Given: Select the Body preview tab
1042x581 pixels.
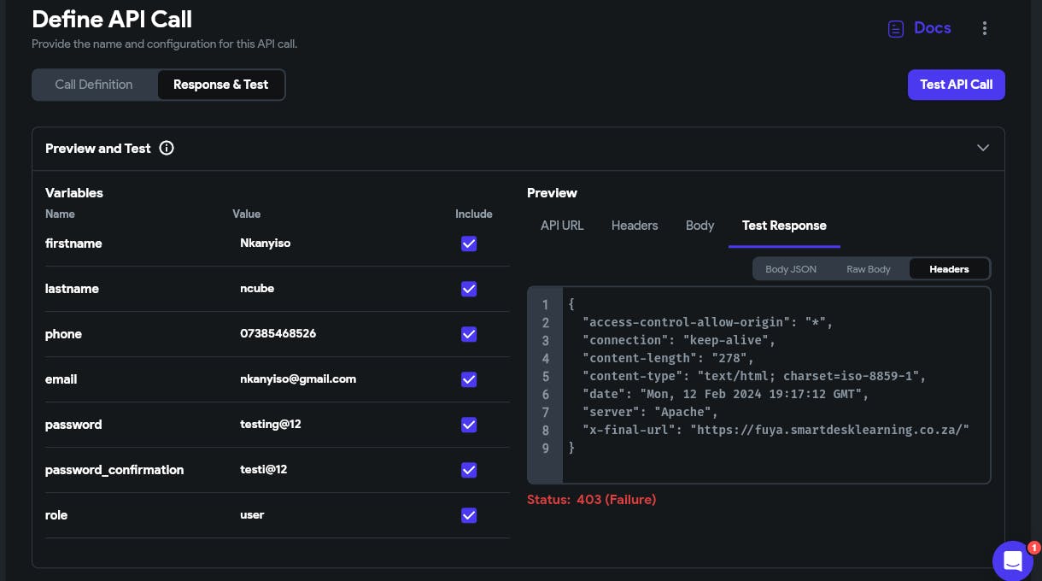Looking at the screenshot, I should click(700, 226).
